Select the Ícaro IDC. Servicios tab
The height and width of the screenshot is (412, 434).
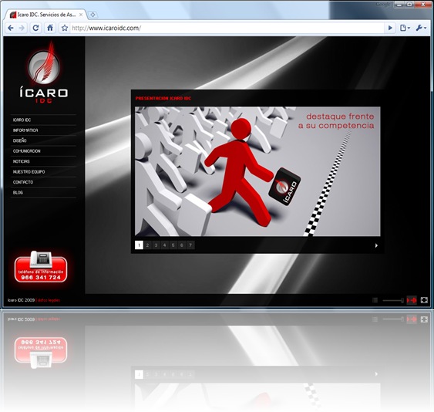pyautogui.click(x=45, y=15)
